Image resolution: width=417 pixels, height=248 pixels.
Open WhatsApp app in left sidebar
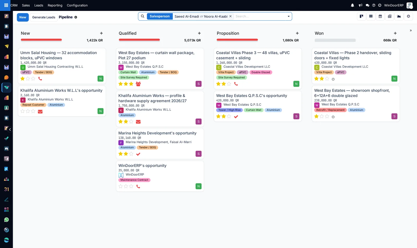coord(7,220)
